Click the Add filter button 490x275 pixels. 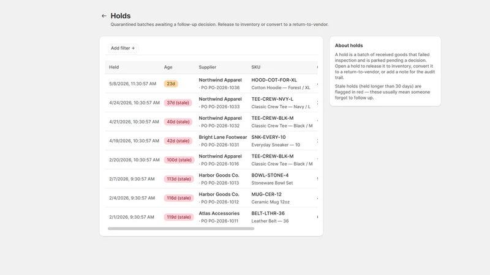tap(123, 48)
